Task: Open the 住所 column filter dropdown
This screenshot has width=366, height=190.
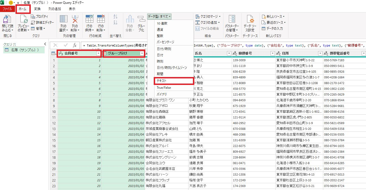Action: pyautogui.click(x=320, y=54)
